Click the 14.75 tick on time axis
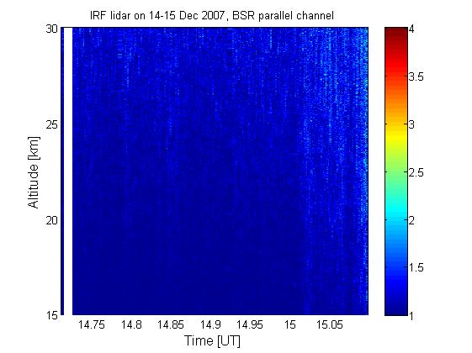This screenshot has width=472, height=353. [x=92, y=324]
